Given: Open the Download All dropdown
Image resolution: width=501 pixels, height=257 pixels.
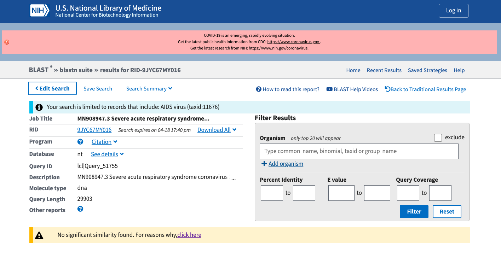Looking at the screenshot, I should pyautogui.click(x=217, y=130).
